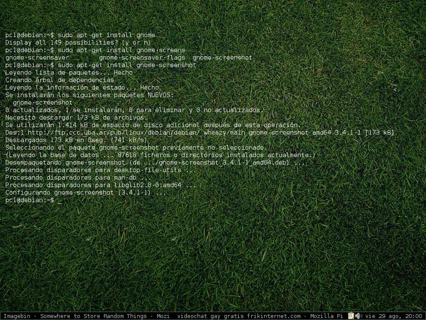
Task: Open the clipboard manager tray icon
Action: [351, 316]
